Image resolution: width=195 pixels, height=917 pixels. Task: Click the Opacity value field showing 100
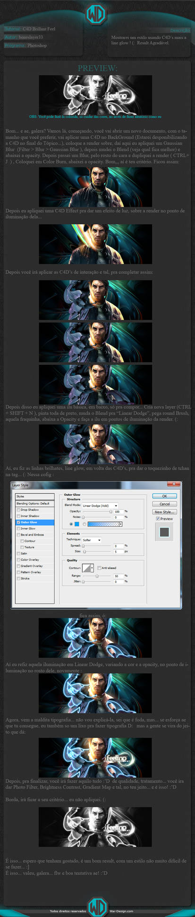pyautogui.click(x=119, y=511)
